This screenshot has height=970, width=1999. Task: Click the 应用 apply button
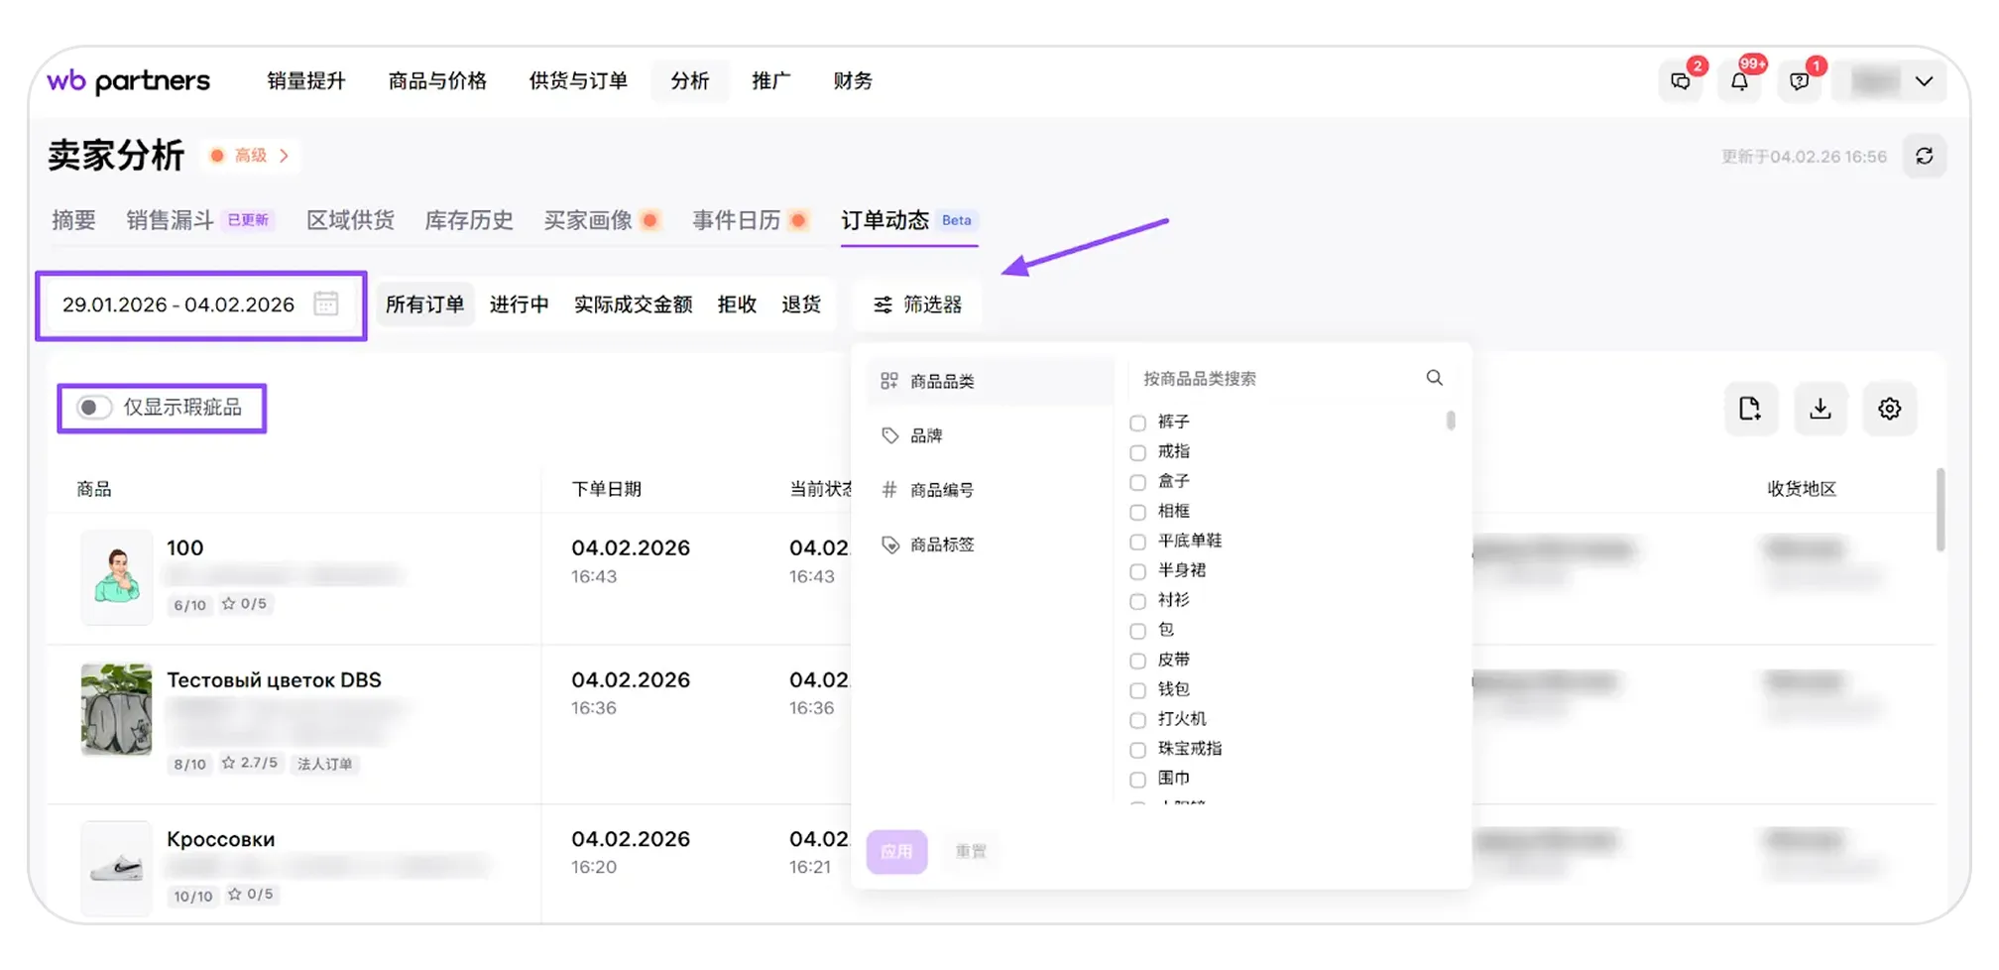pos(896,851)
